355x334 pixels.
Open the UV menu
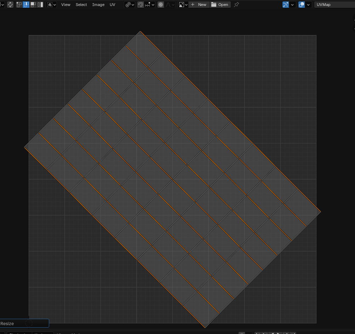click(112, 5)
